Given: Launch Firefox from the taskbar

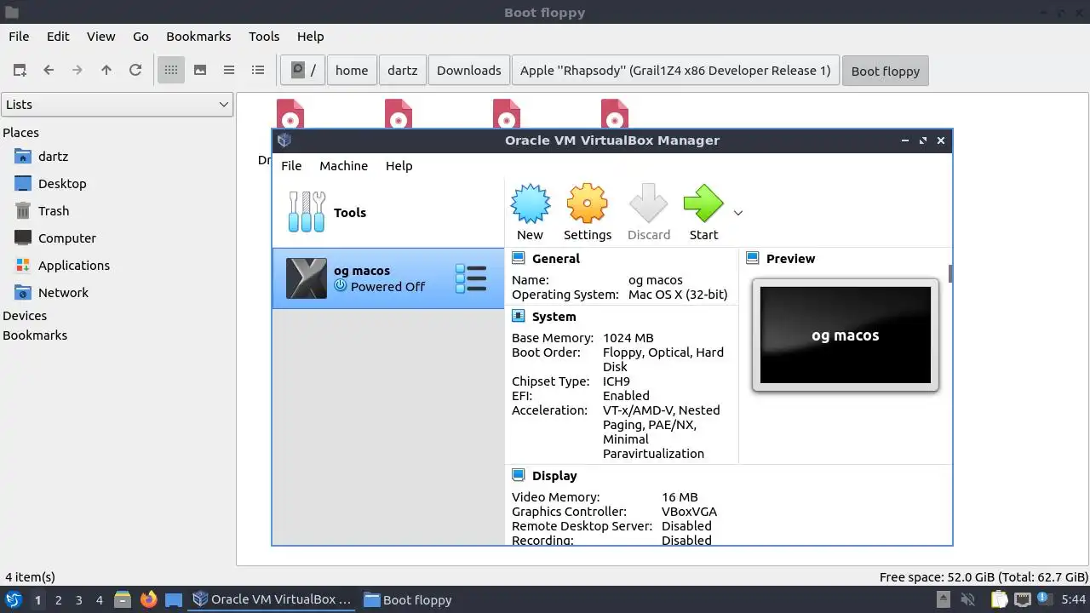Looking at the screenshot, I should (x=149, y=599).
